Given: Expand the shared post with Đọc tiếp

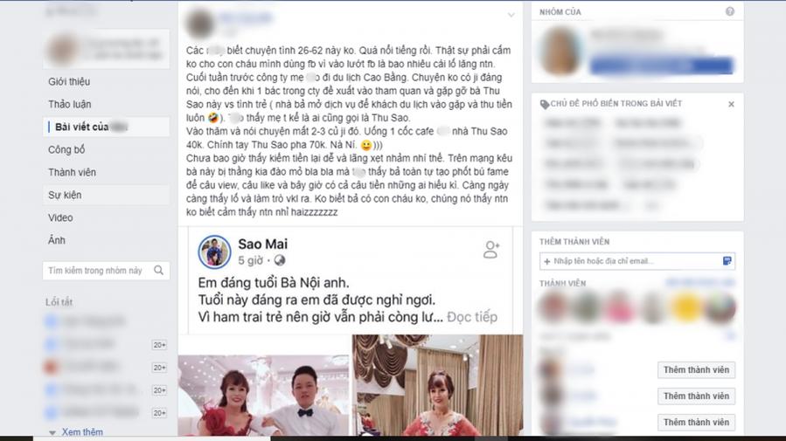Looking at the screenshot, I should tap(472, 317).
